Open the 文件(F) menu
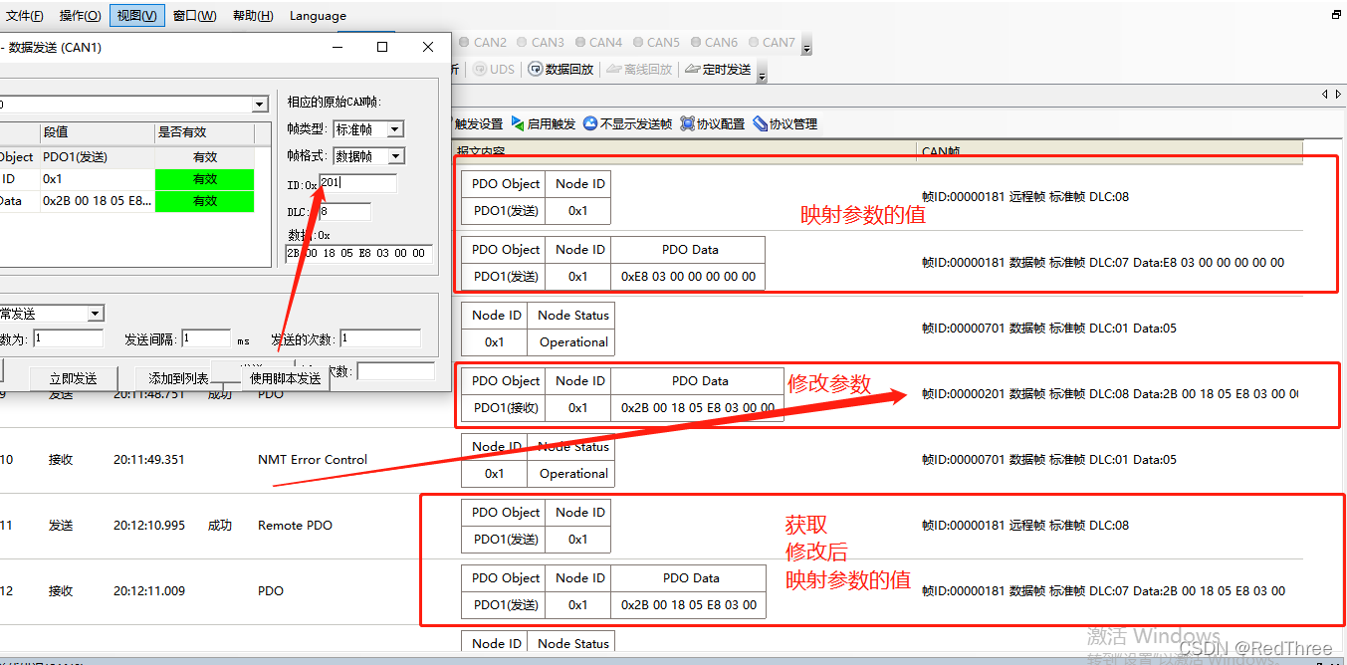The height and width of the screenshot is (665, 1347). [25, 16]
